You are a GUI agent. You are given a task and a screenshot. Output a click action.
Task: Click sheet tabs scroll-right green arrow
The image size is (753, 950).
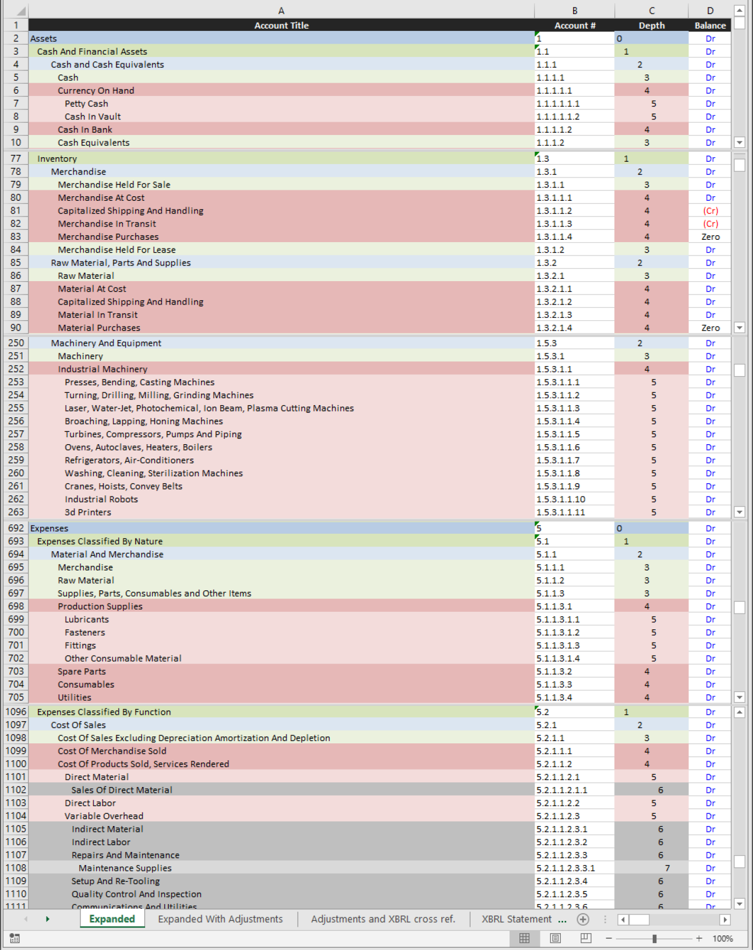48,919
